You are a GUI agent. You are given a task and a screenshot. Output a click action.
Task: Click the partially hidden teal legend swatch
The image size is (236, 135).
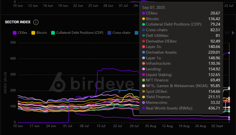[x=137, y=33]
